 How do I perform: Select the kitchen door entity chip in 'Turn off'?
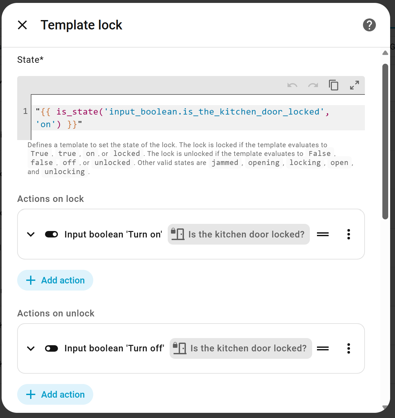click(x=241, y=348)
